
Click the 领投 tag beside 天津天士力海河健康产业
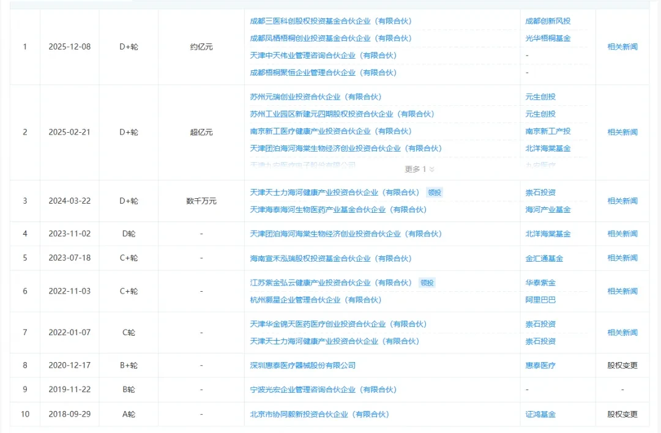coord(434,193)
